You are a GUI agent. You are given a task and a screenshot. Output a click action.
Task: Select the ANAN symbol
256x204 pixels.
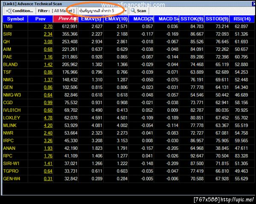9,148
